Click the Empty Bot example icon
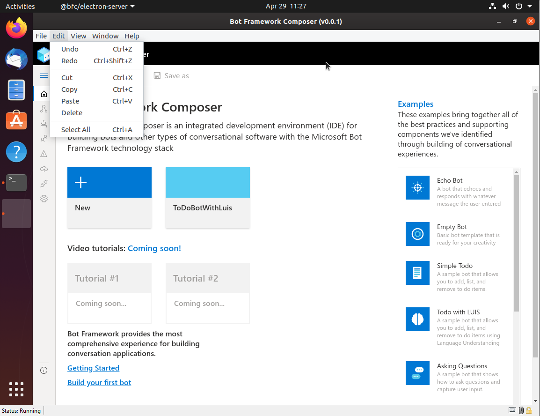540x416 pixels. coord(417,234)
